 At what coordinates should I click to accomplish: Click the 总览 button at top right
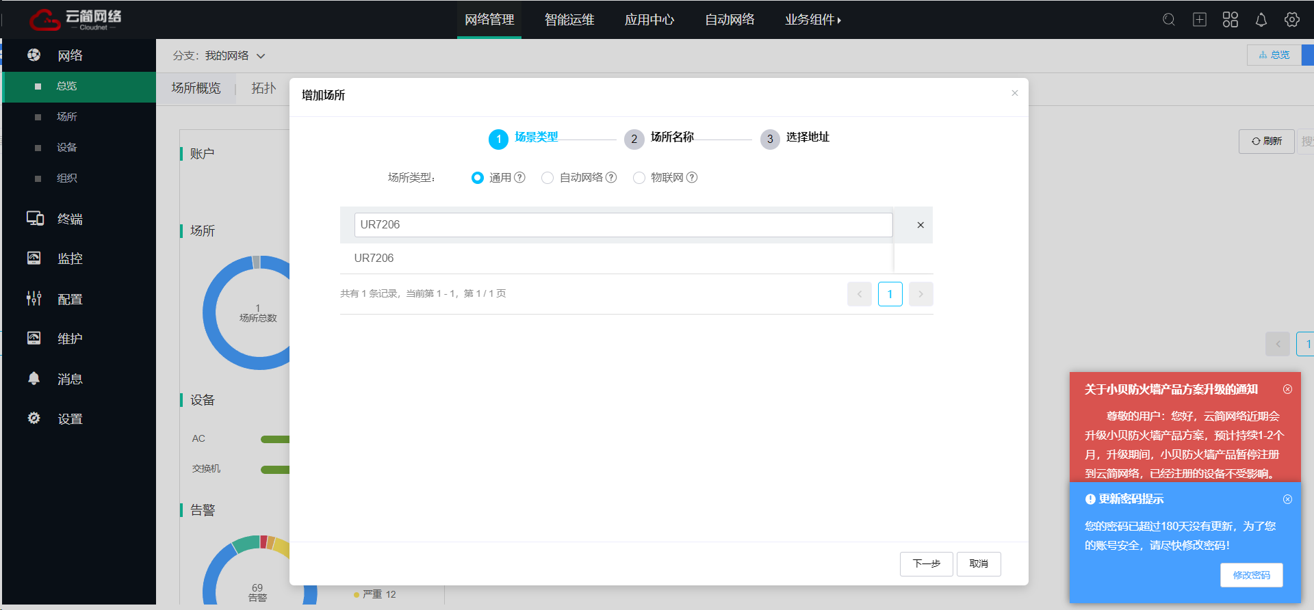pyautogui.click(x=1274, y=55)
